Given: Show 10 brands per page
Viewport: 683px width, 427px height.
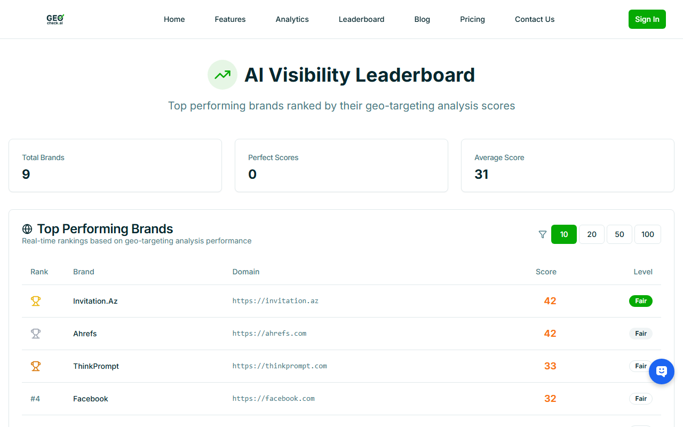Looking at the screenshot, I should [564, 234].
